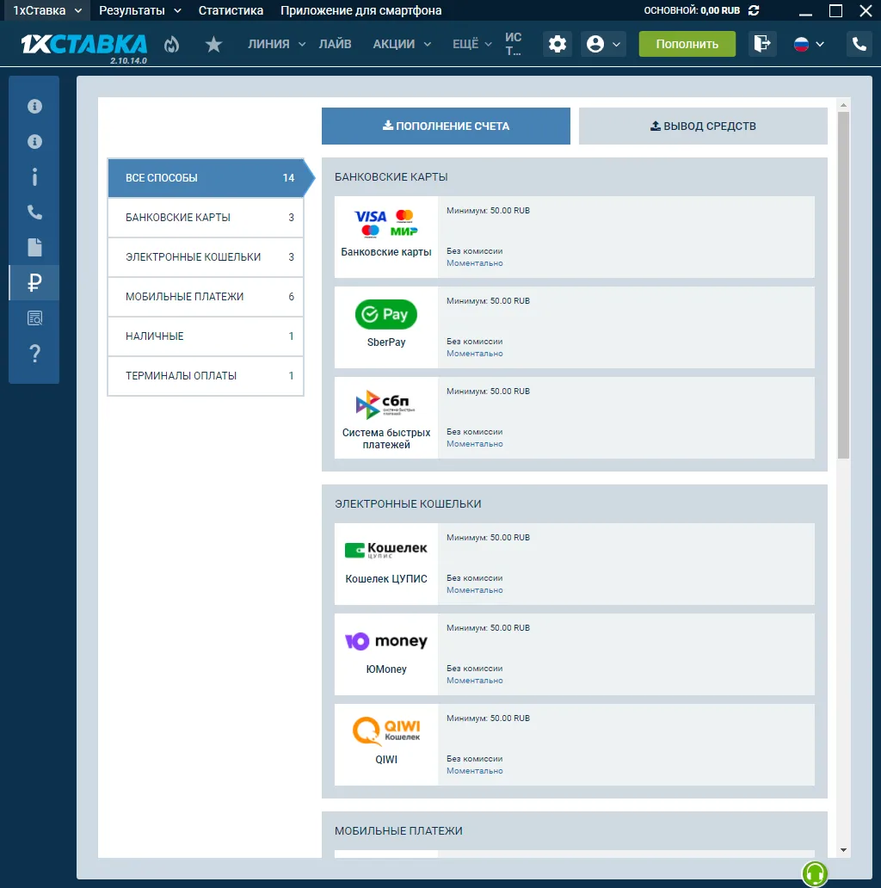Expand the user account dropdown
The width and height of the screenshot is (881, 888).
click(x=603, y=45)
